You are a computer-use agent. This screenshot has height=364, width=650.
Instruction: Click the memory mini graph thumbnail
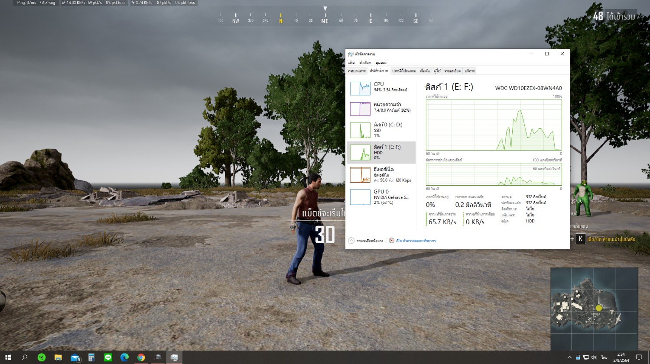tap(360, 109)
